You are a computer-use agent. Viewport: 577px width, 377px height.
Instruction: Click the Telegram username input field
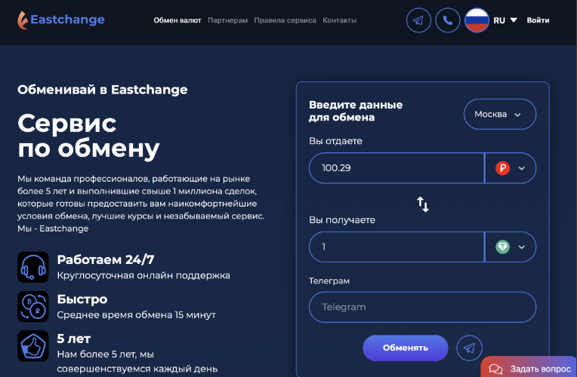(422, 307)
